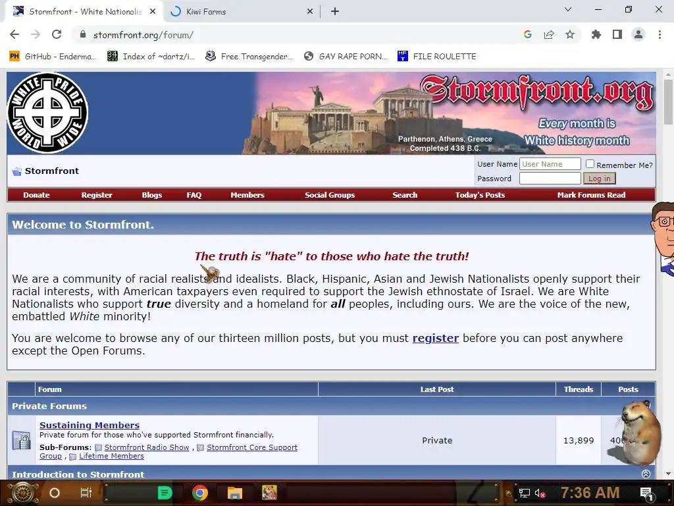Follow the inline register link
The width and height of the screenshot is (674, 506).
pyautogui.click(x=436, y=338)
